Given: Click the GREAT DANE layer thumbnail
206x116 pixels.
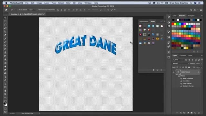Looking at the screenshot, I should pyautogui.click(x=178, y=72).
